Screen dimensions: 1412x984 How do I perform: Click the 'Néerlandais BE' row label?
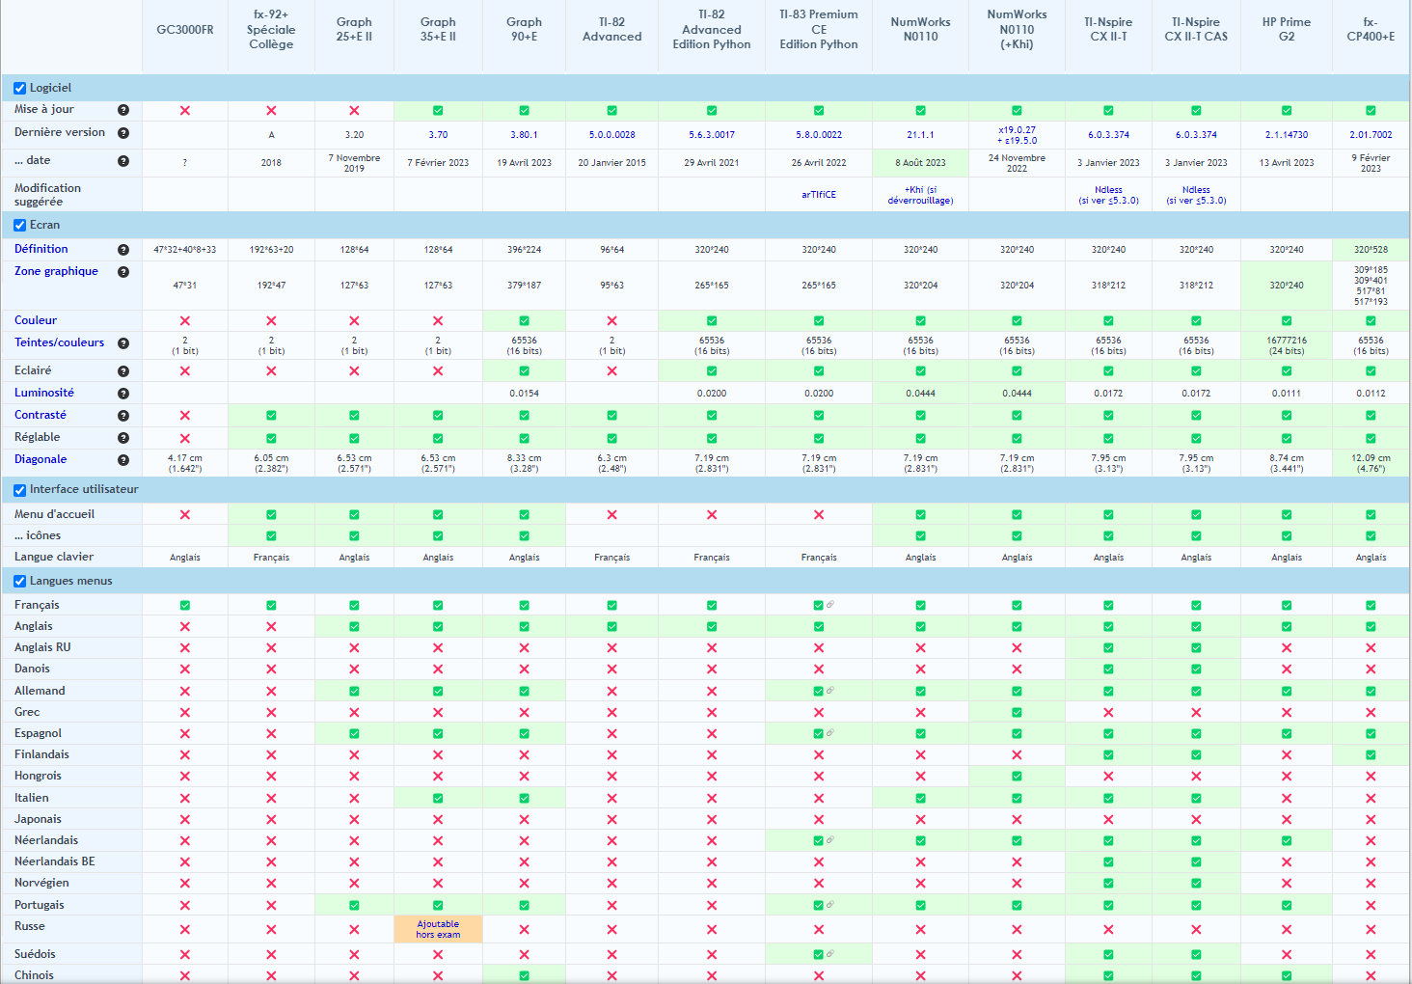point(55,861)
